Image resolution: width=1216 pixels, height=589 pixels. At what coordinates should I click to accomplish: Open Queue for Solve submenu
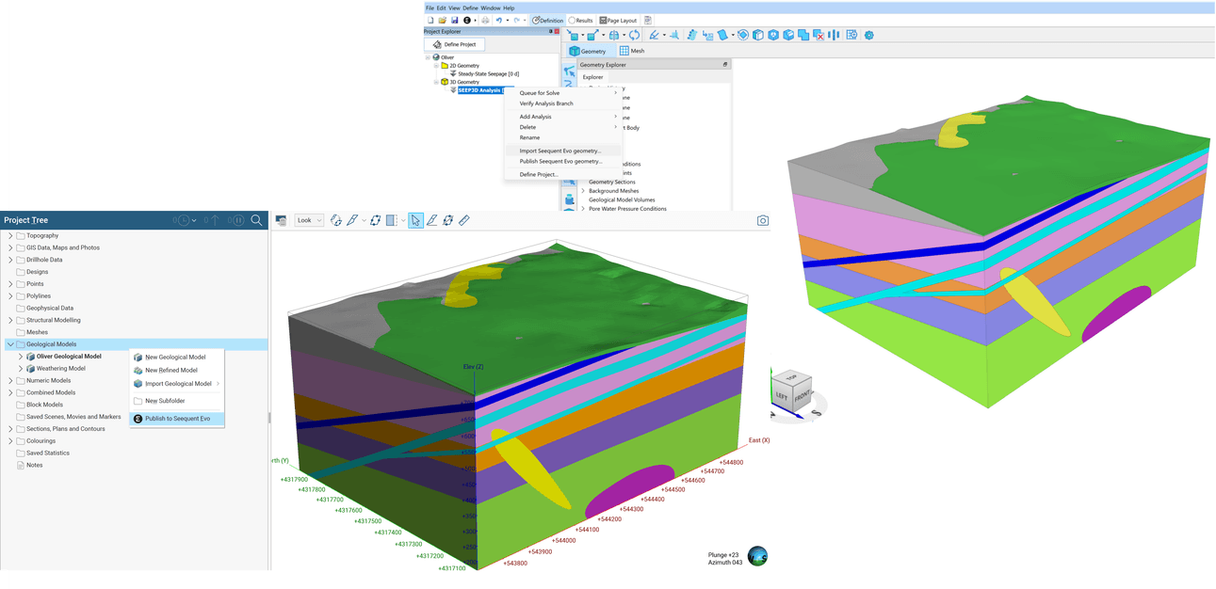[562, 93]
